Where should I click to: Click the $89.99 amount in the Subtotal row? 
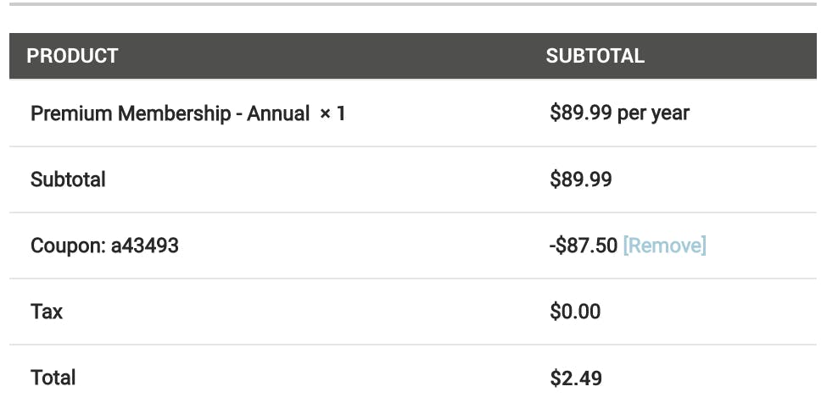point(580,179)
